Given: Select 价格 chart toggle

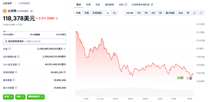Looking at the screenshot, I should (78, 13).
